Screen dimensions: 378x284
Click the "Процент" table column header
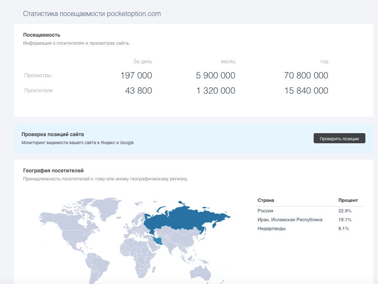[x=348, y=201]
